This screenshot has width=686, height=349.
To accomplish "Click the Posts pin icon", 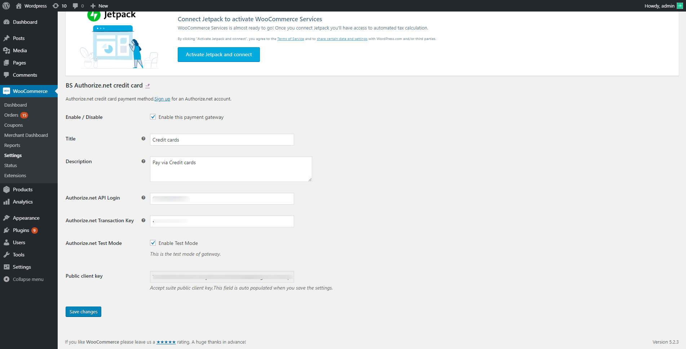I will coord(6,38).
